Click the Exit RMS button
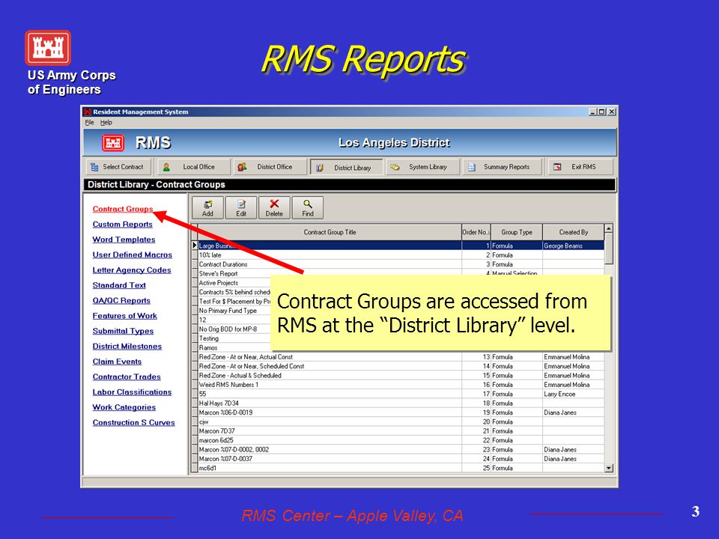Screen dimensions: 719x539 coord(580,167)
